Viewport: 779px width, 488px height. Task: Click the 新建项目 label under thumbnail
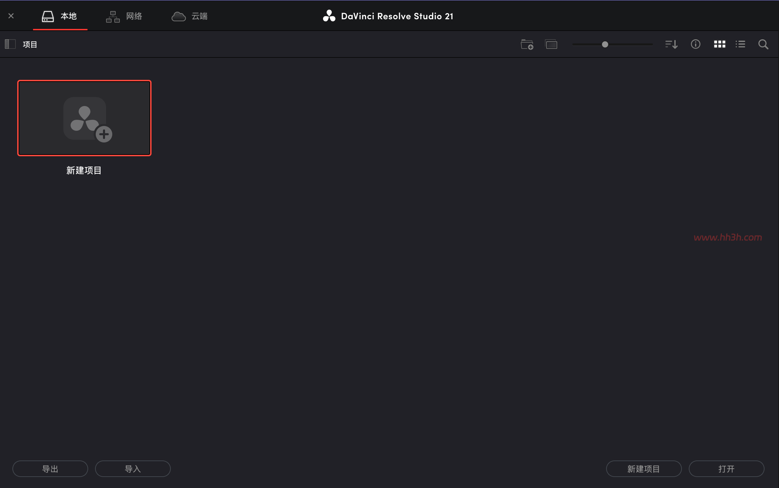pos(84,170)
